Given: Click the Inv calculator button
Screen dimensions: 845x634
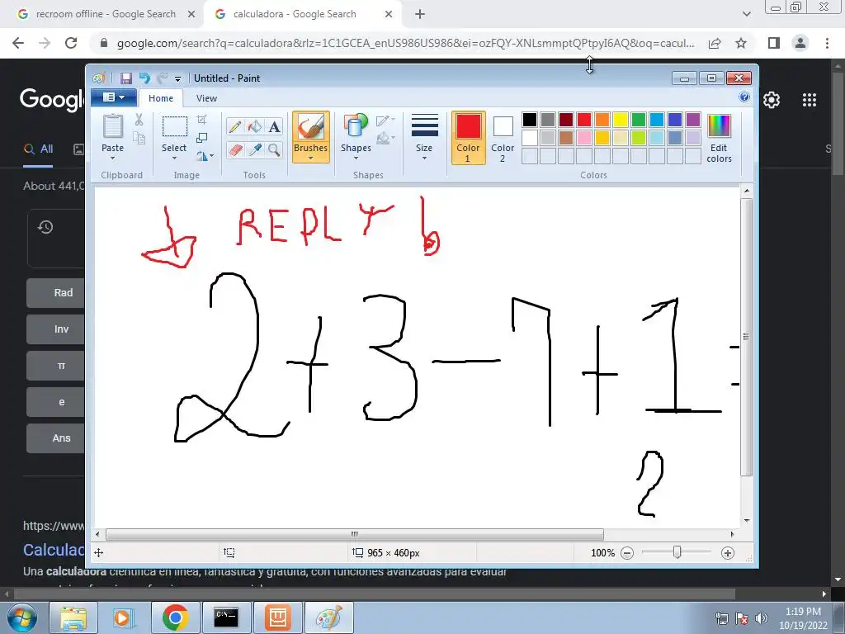Looking at the screenshot, I should pyautogui.click(x=55, y=329).
